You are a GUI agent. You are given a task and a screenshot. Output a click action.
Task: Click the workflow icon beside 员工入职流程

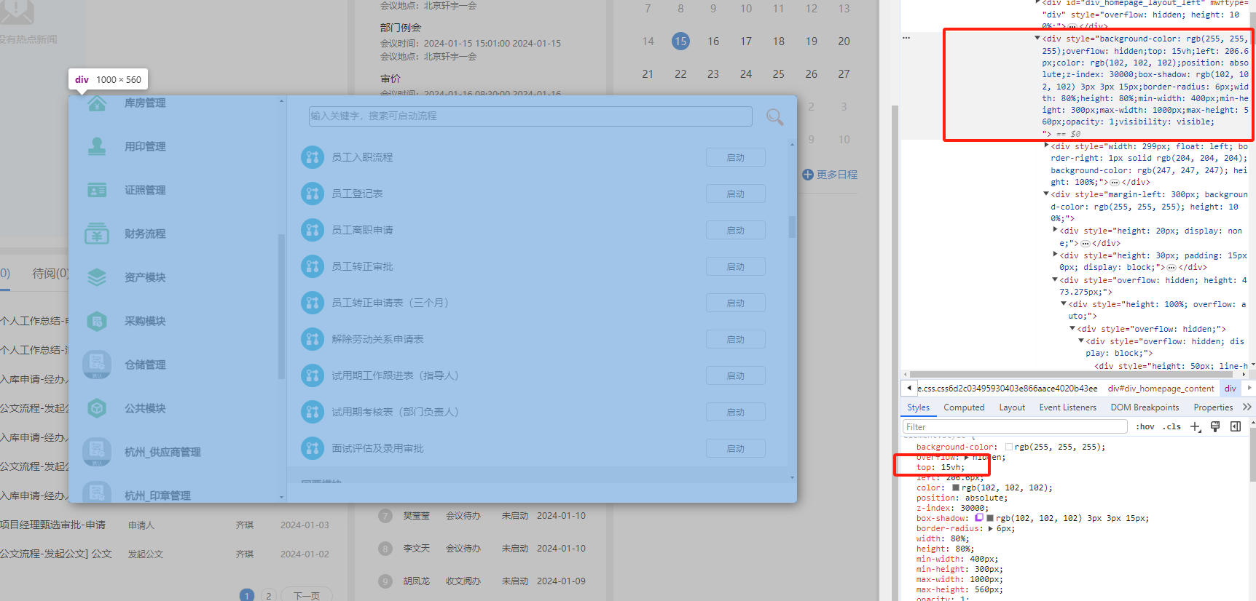[313, 157]
